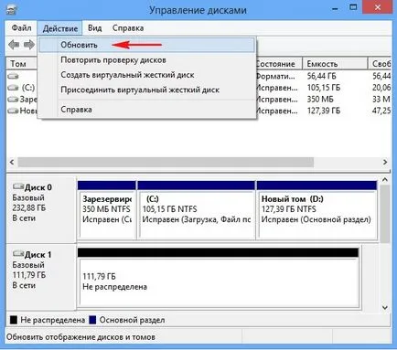Click the Формати... status cell
This screenshot has width=397, height=350.
point(275,76)
